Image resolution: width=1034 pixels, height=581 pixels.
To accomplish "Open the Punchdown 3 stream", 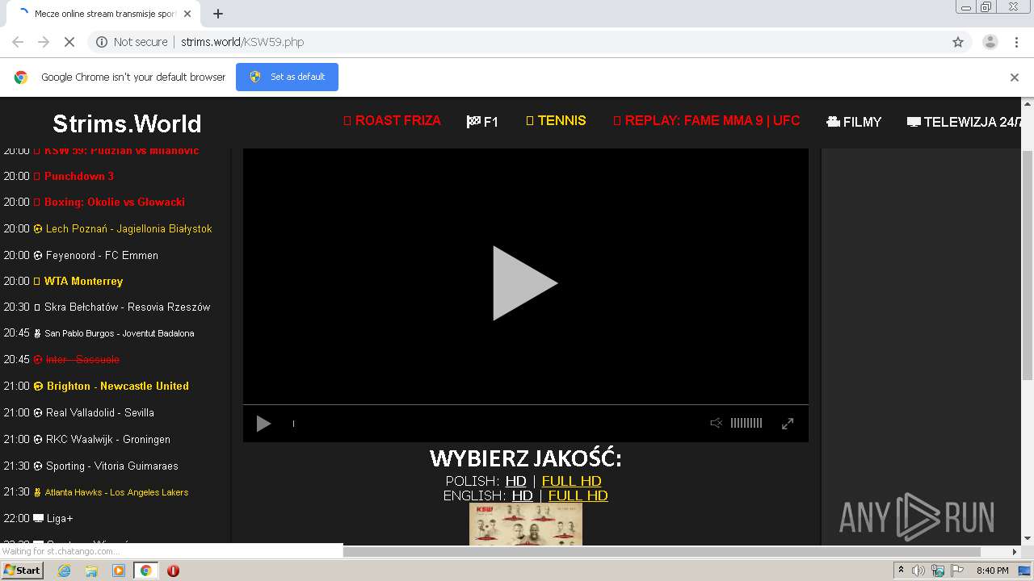I will point(78,176).
